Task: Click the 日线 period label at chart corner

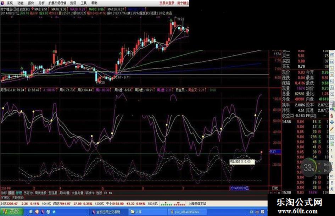Action: coord(275,188)
